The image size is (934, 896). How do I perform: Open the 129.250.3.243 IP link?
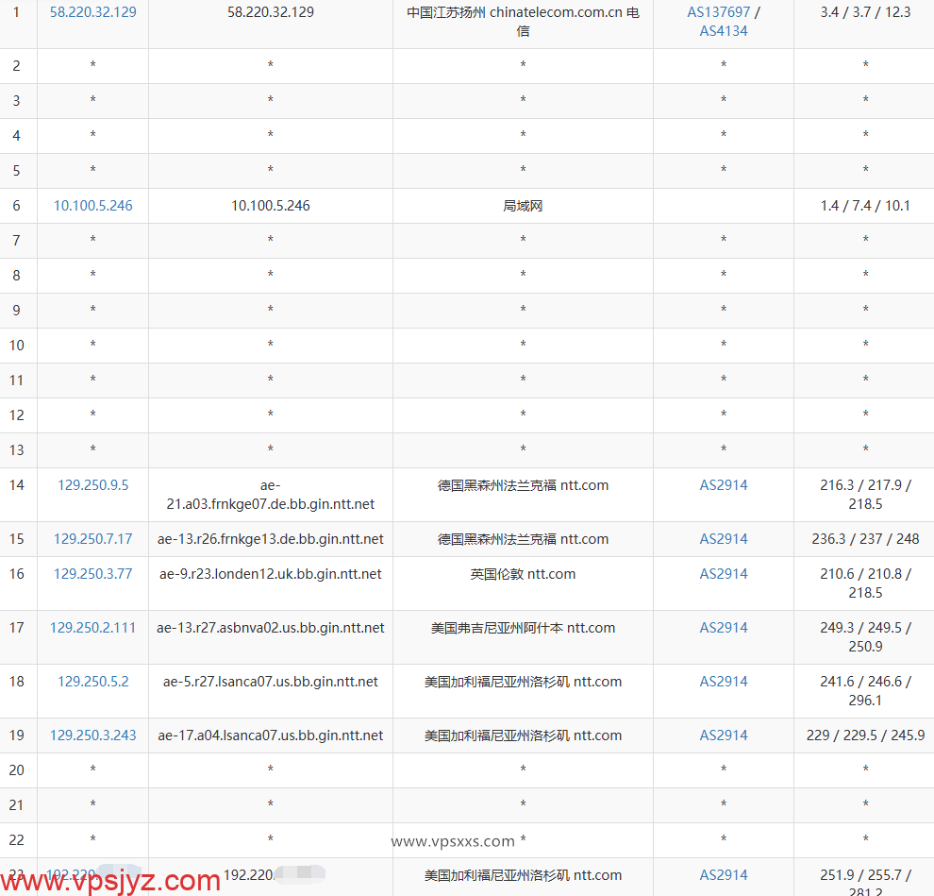pyautogui.click(x=92, y=735)
